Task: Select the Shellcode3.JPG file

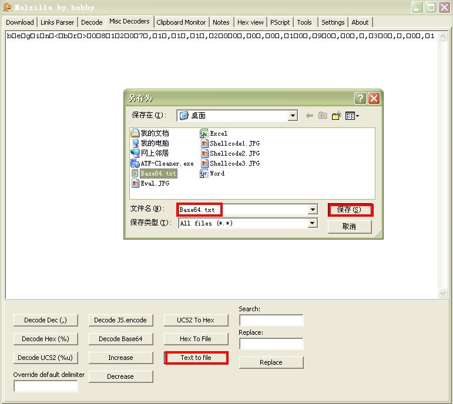Action: click(x=230, y=163)
